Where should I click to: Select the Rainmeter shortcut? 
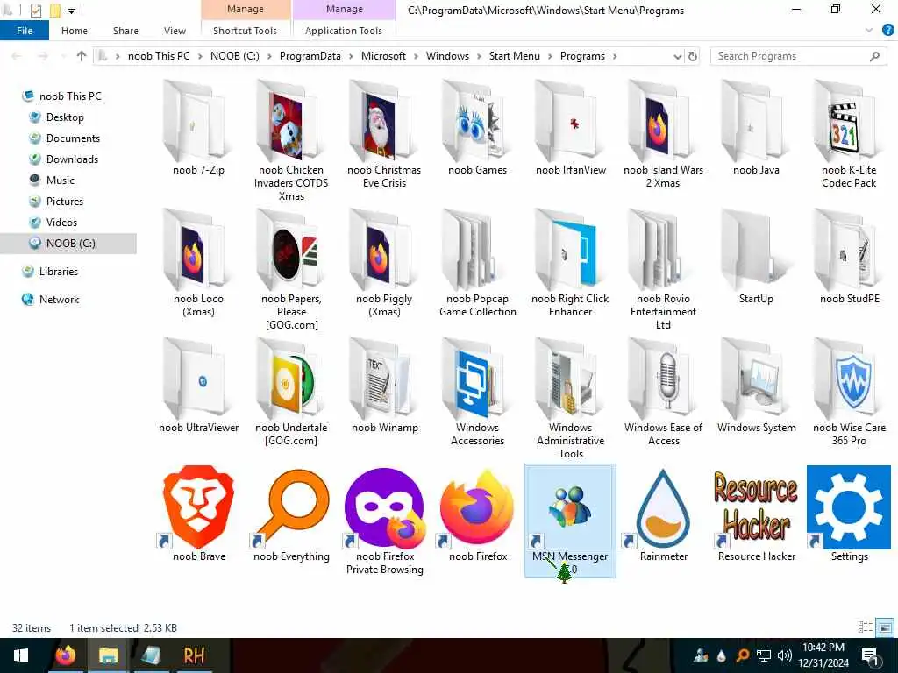(663, 514)
